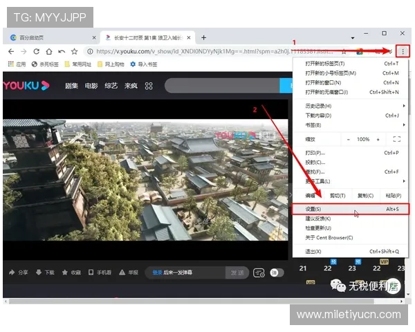Click the 收藏 favorite star icon
The height and width of the screenshot is (332, 415).
tap(64, 272)
